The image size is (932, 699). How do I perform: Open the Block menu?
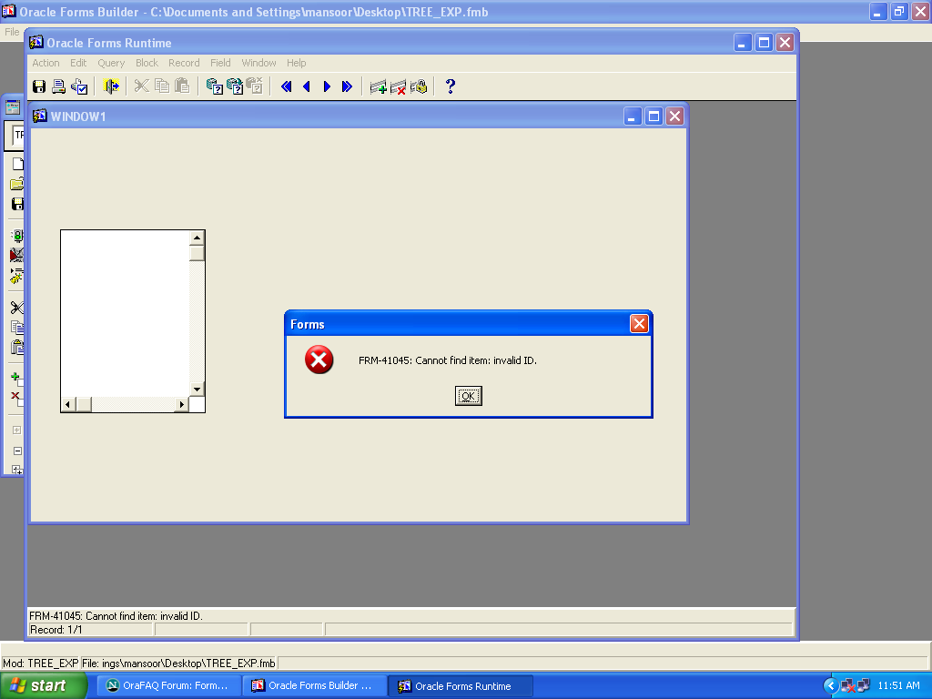[147, 63]
